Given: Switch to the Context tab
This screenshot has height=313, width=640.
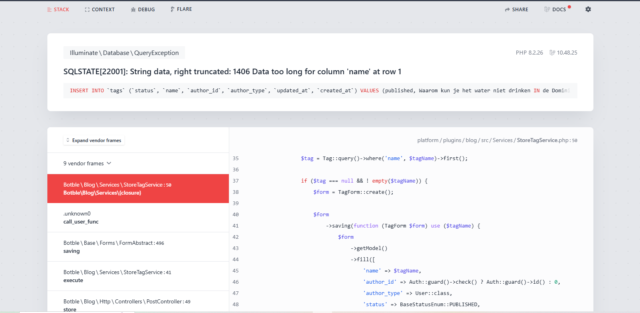Looking at the screenshot, I should (103, 10).
